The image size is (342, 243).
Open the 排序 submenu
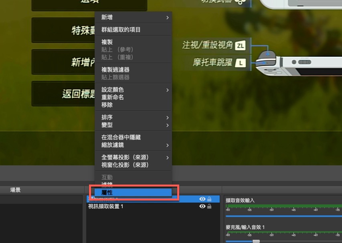133,117
